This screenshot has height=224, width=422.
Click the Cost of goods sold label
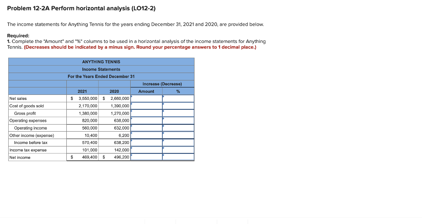click(x=27, y=106)
